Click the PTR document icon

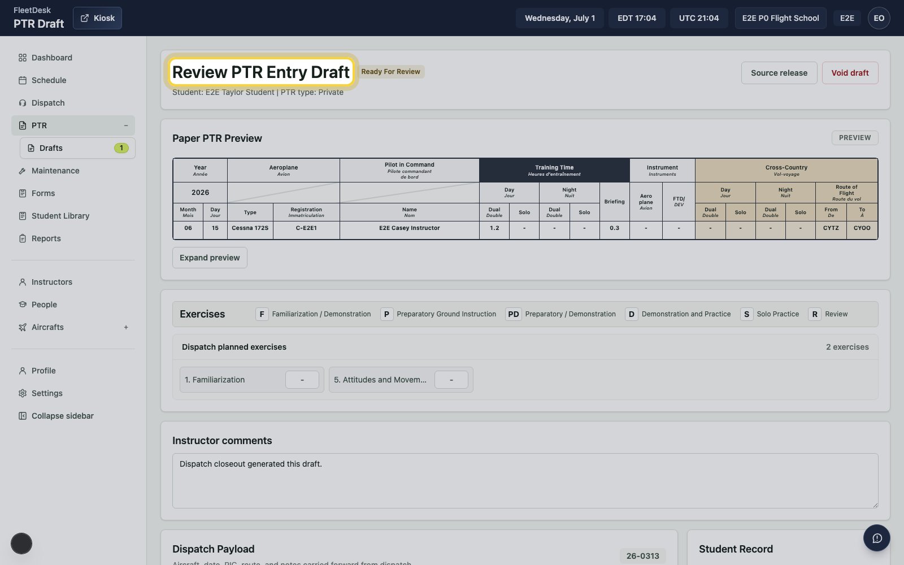pyautogui.click(x=23, y=125)
